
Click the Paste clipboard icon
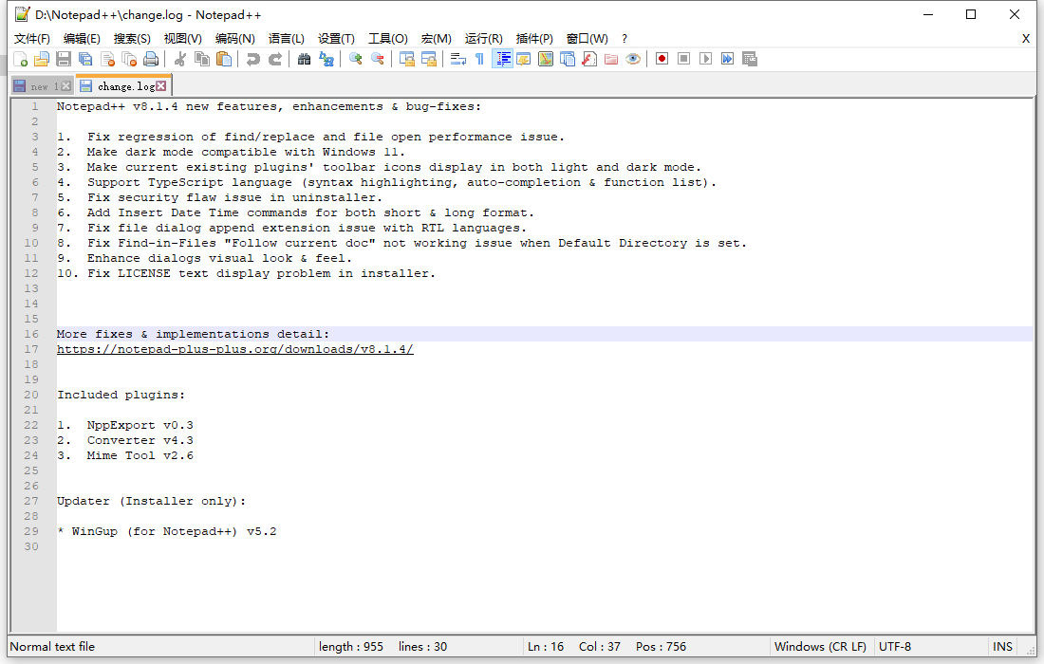[224, 59]
